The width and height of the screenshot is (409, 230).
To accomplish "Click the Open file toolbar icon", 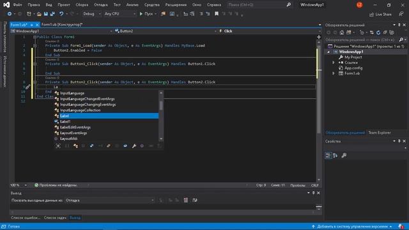I will pos(39,14).
